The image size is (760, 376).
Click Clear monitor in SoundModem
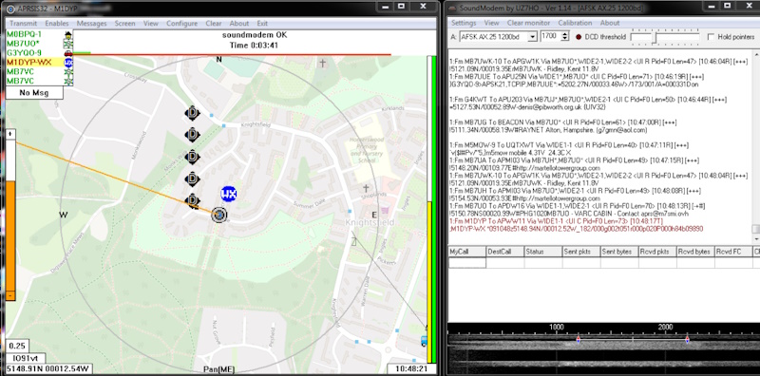[x=528, y=23]
